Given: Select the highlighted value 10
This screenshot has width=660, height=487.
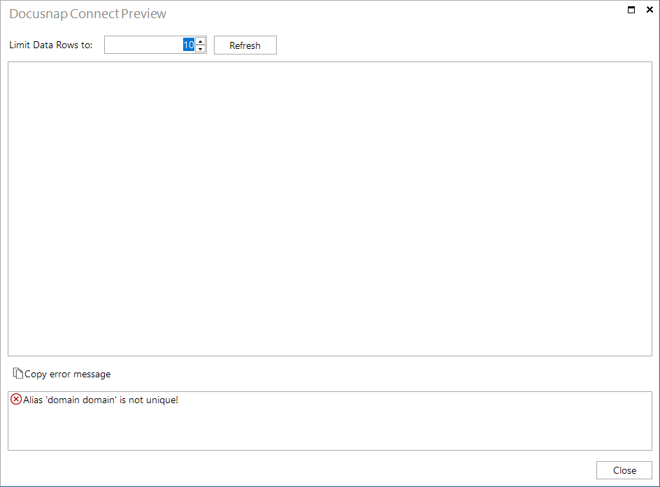Looking at the screenshot, I should coord(189,45).
